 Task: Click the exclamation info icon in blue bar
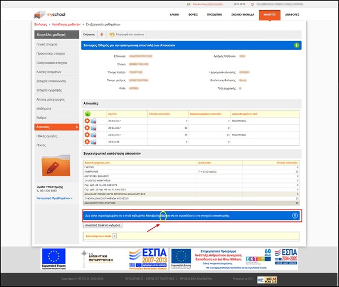click(294, 215)
